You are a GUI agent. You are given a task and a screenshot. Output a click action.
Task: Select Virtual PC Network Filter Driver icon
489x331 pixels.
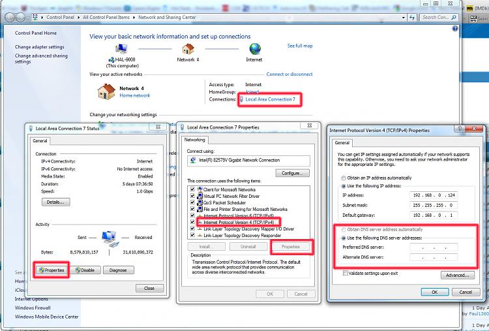point(200,196)
